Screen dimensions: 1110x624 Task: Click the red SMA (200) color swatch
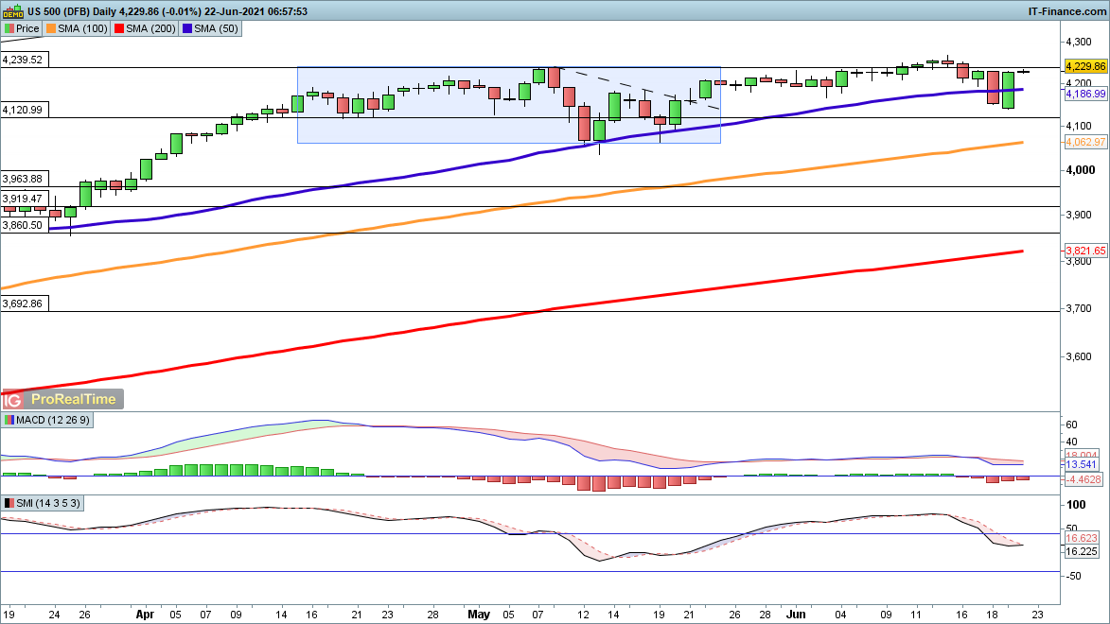[x=120, y=28]
